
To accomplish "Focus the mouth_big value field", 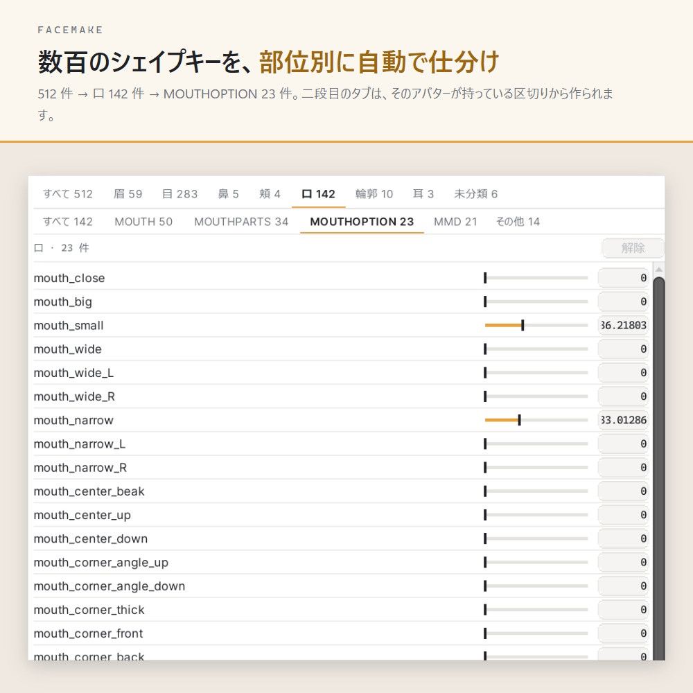I will tap(623, 302).
